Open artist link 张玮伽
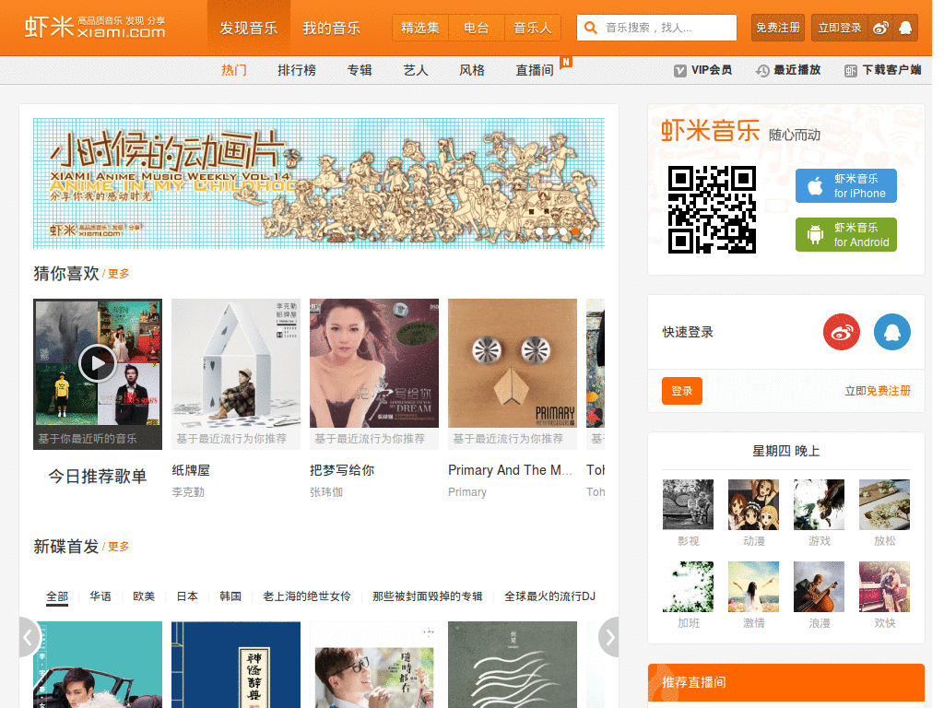944x708 pixels. [326, 492]
